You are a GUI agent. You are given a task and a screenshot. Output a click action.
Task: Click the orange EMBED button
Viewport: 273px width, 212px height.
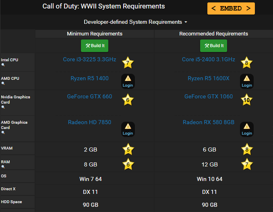coord(231,8)
